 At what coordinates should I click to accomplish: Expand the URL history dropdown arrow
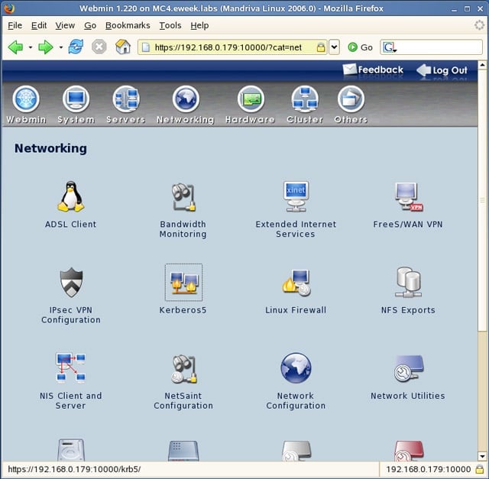[334, 47]
